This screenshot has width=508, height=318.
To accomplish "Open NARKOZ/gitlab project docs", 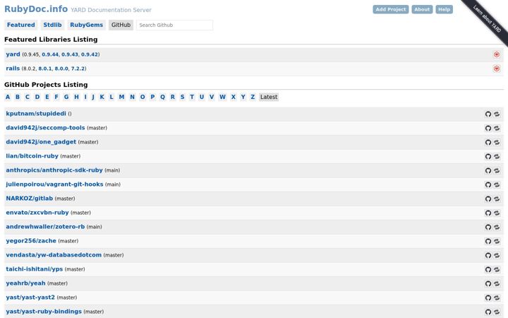I will (29, 199).
